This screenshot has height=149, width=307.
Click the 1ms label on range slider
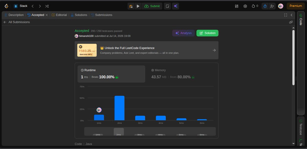[98, 135]
